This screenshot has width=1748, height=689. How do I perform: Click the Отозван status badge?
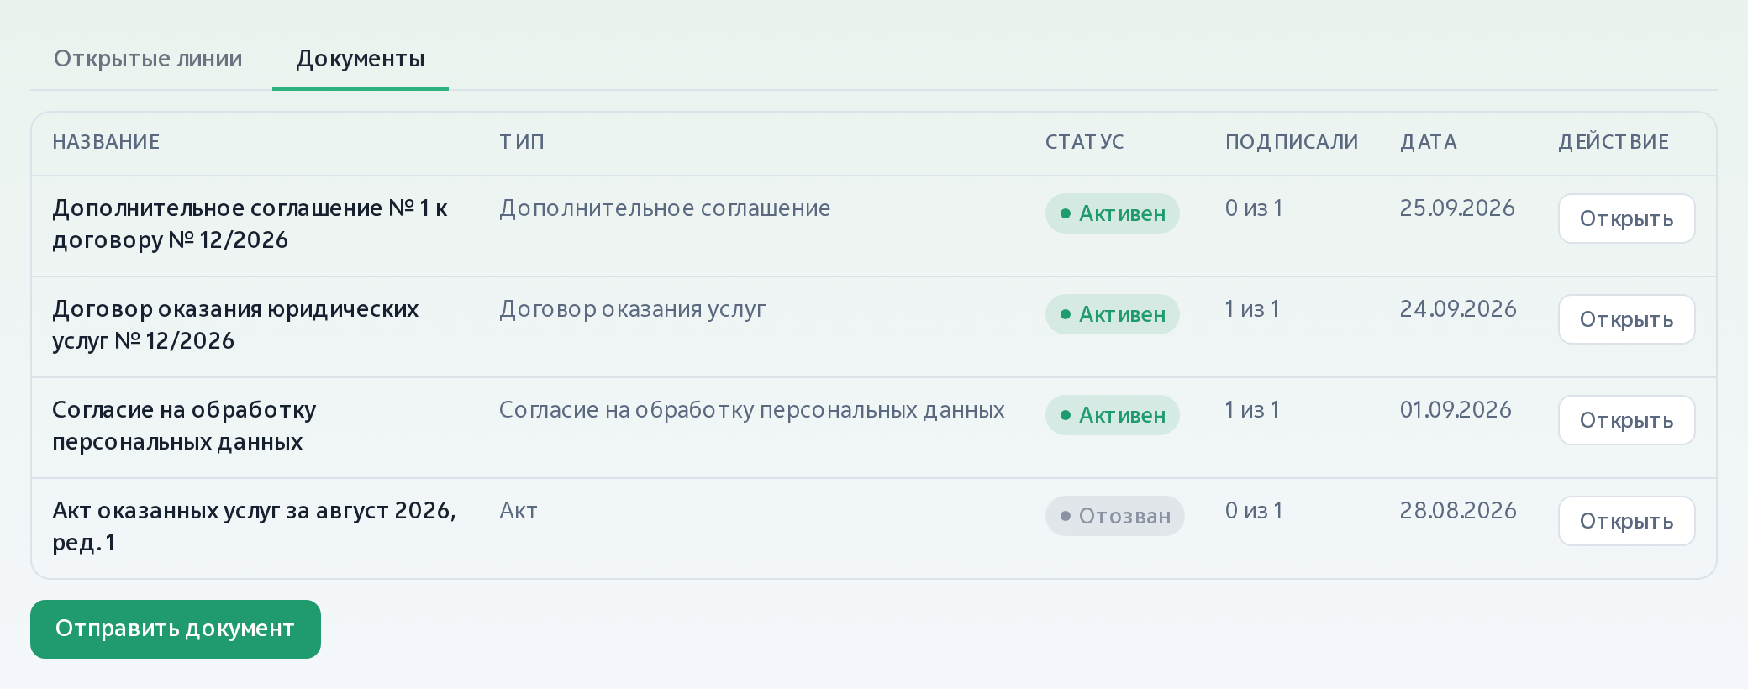[1114, 516]
